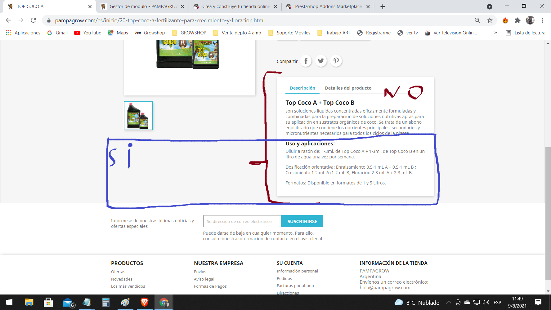
Task: Open Windows Start menu
Action: click(9, 302)
